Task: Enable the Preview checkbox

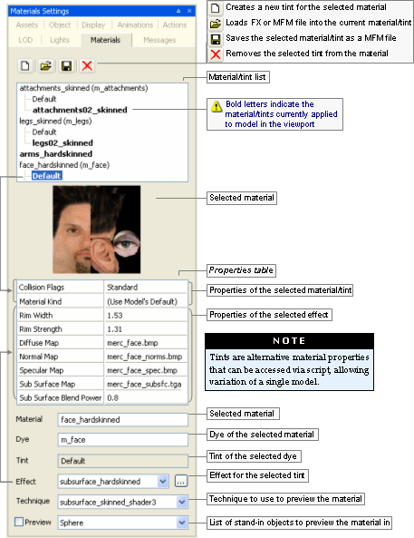Action: point(19,522)
